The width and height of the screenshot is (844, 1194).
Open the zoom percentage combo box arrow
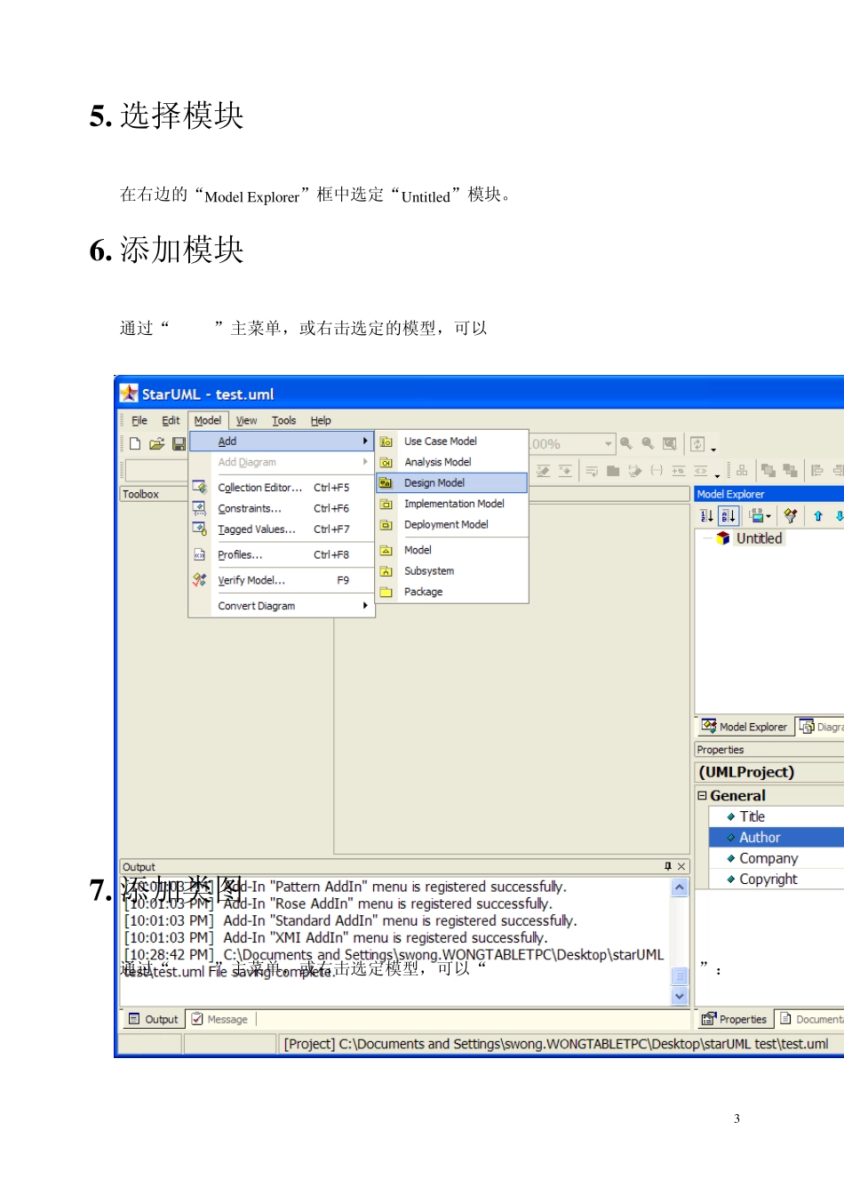609,444
